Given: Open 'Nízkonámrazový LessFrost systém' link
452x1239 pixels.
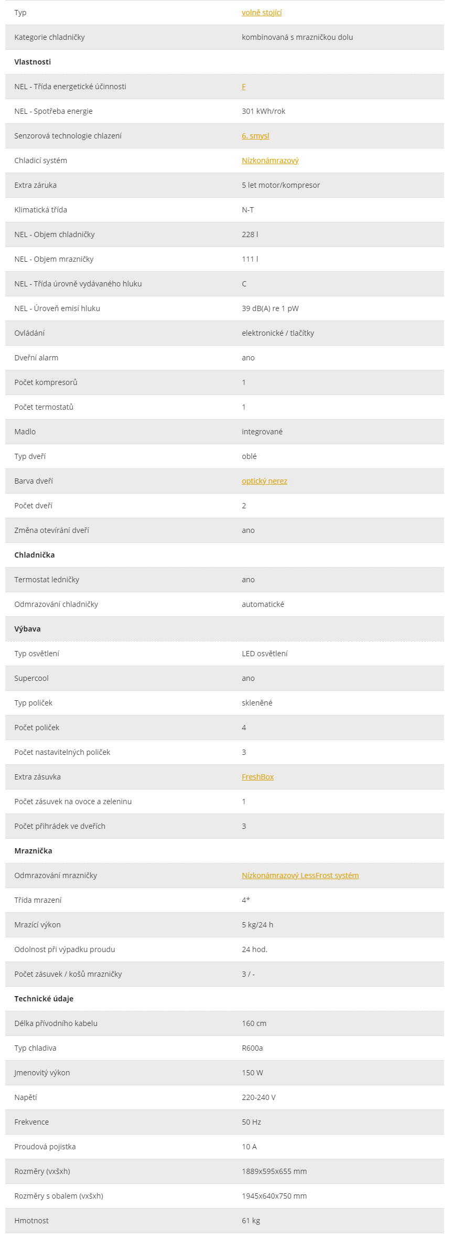Looking at the screenshot, I should 300,875.
